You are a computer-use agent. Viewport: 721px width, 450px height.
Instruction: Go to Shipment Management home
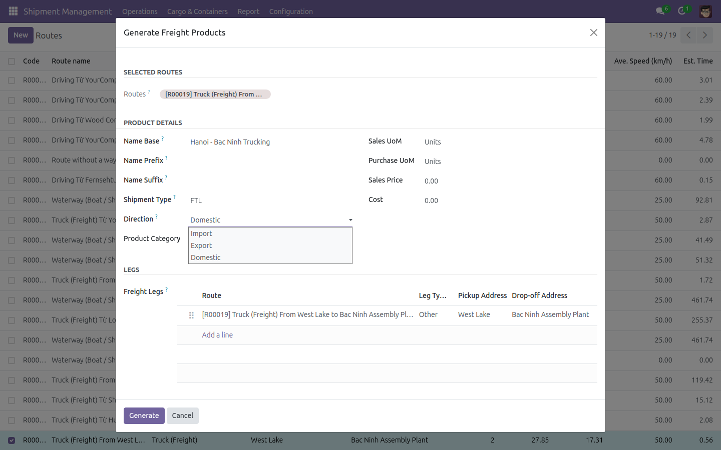[x=68, y=11]
